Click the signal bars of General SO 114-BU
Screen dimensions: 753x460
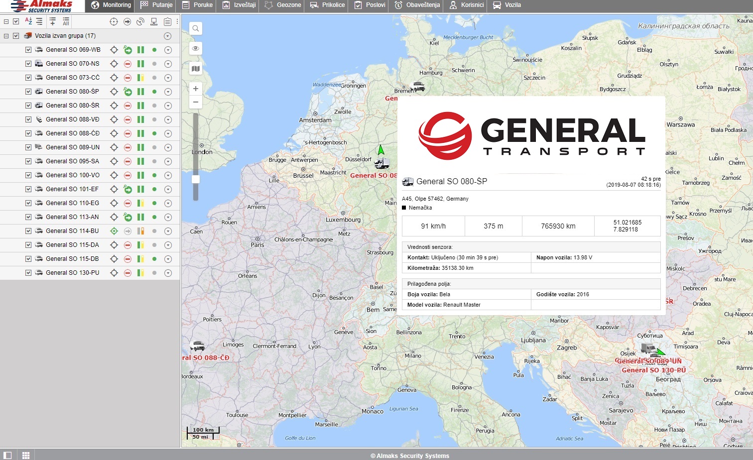coord(141,231)
